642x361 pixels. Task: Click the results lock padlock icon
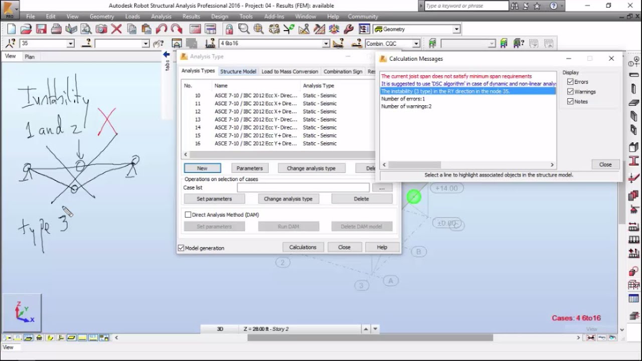point(229,29)
